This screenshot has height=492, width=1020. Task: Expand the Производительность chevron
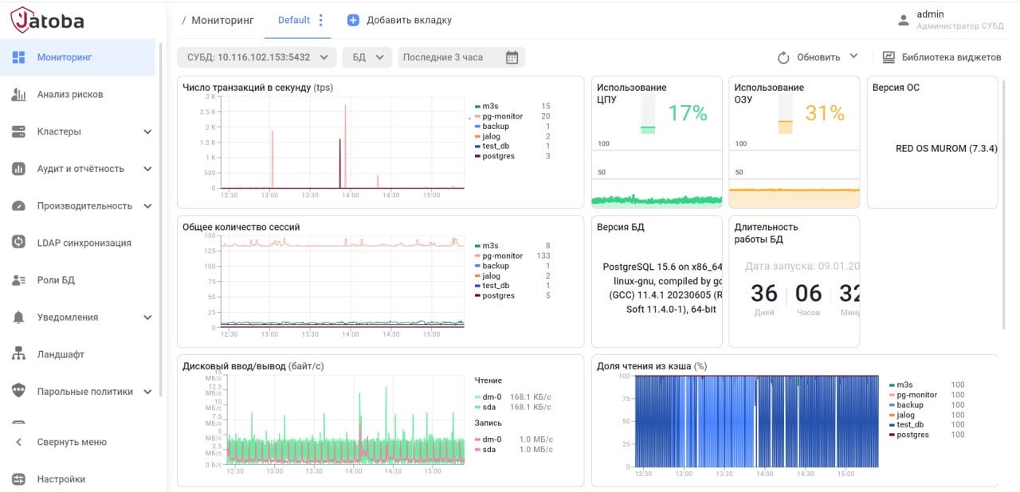[x=147, y=205]
